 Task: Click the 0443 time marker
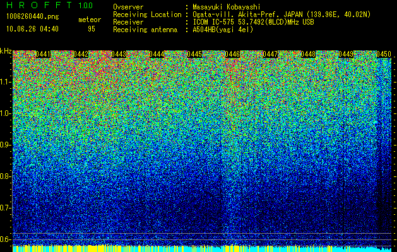point(119,54)
